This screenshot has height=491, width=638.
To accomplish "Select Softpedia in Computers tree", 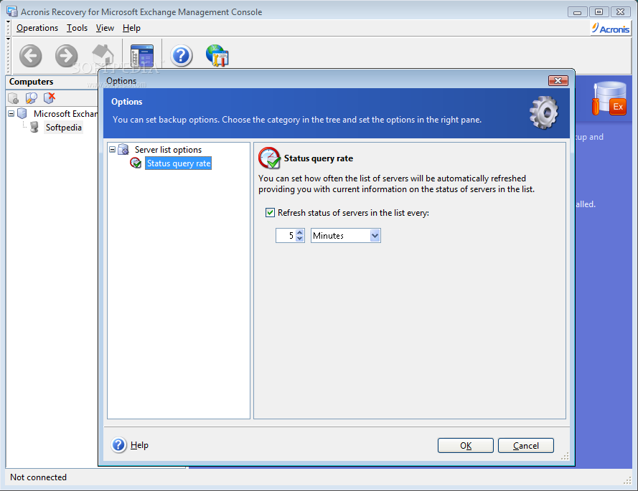I will 63,127.
